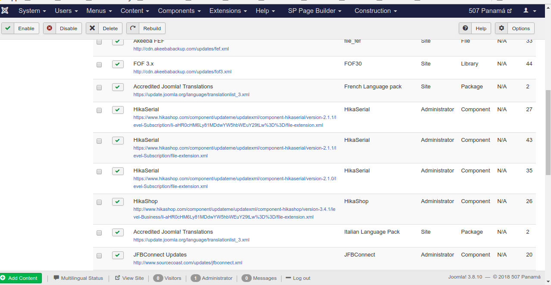This screenshot has height=285, width=551.
Task: Open Options with the gear icon
Action: (514, 28)
